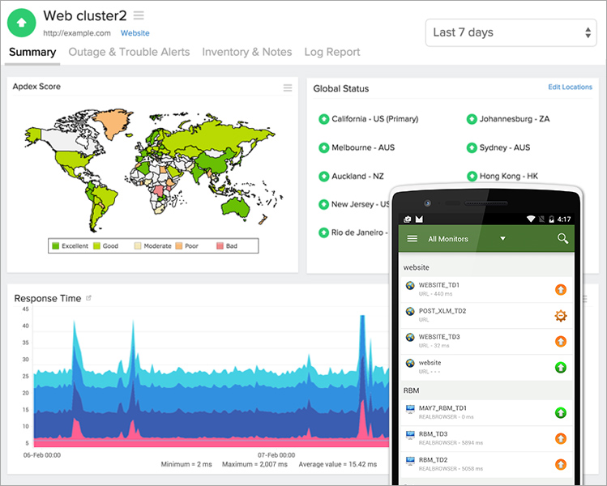Expand the All Monitors dropdown arrow
This screenshot has width=607, height=486.
coord(502,239)
